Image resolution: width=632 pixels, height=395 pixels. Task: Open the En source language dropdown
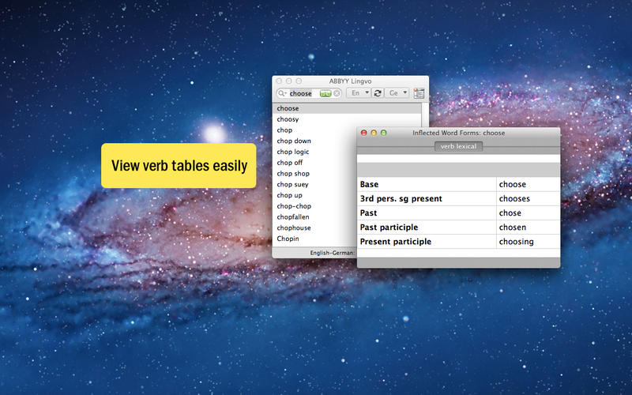pyautogui.click(x=359, y=93)
